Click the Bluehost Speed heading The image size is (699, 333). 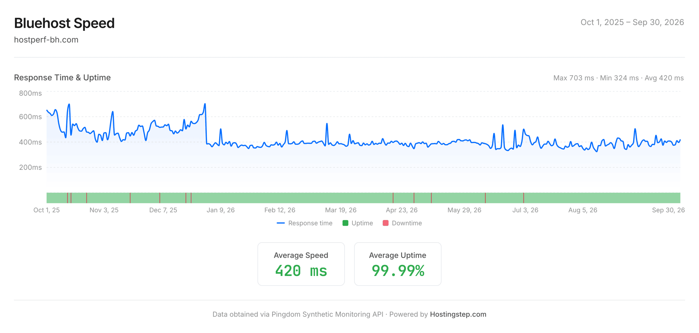[x=64, y=23]
